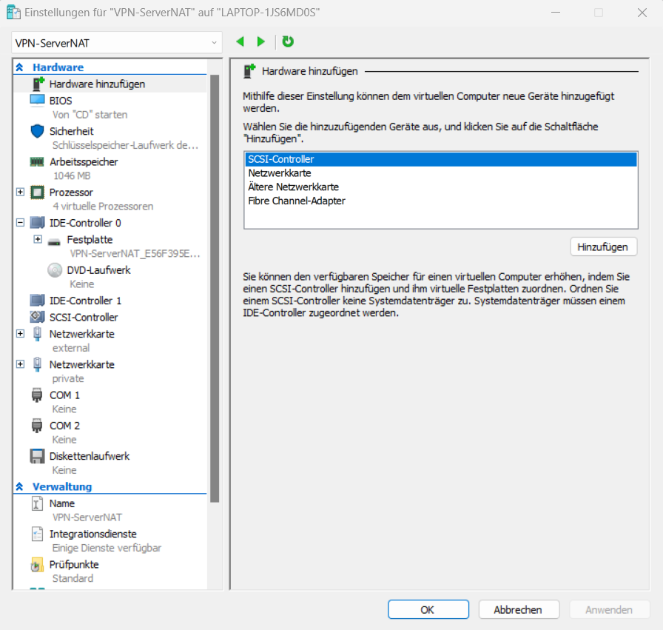
Task: Click the COM 1 port icon
Action: point(37,395)
